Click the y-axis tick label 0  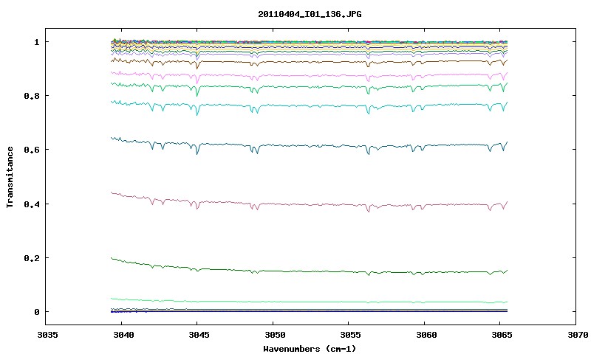[36, 312]
